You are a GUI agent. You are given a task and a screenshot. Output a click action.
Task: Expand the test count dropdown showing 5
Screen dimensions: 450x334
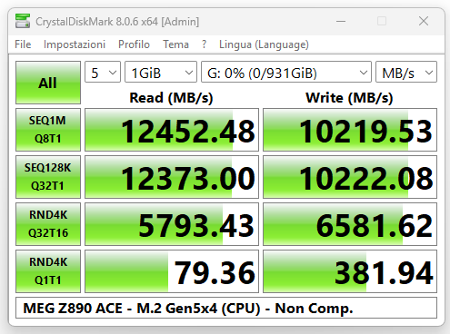(103, 72)
